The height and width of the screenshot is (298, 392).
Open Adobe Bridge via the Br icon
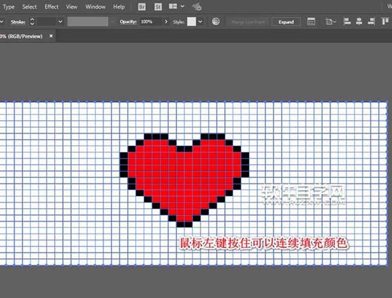(142, 7)
